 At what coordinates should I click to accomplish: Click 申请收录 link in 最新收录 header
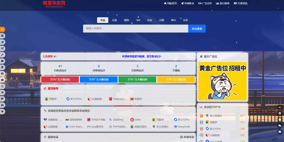pos(187,137)
